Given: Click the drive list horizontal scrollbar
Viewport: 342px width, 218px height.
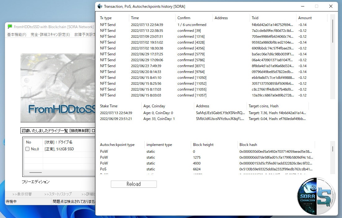Looking at the screenshot, I should (59, 173).
